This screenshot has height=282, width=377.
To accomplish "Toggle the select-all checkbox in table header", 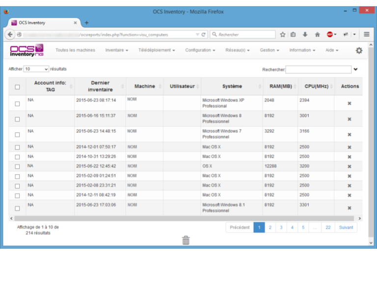I will (17, 87).
